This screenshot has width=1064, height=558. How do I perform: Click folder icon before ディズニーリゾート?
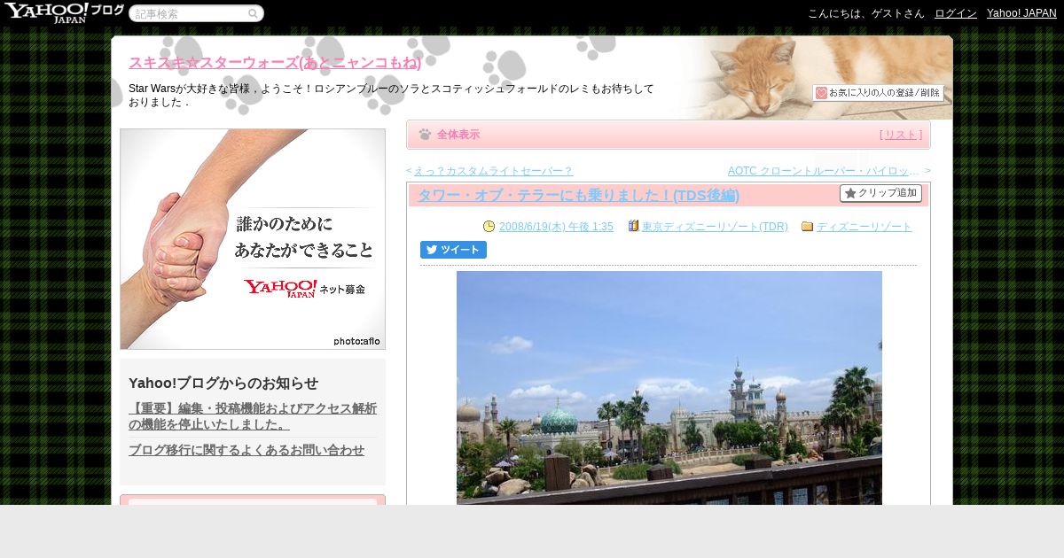tap(807, 227)
